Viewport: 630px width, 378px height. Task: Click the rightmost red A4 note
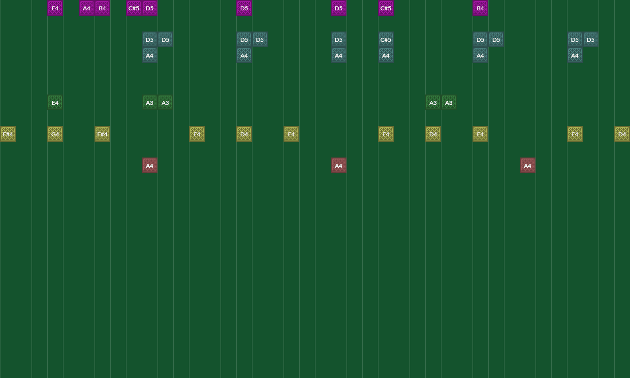(x=528, y=165)
